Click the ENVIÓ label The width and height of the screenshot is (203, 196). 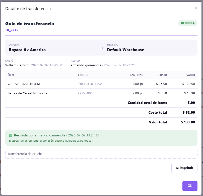point(9,61)
